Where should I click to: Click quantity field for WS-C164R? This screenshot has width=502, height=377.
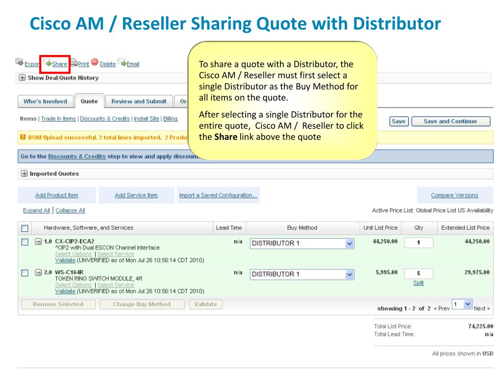[x=419, y=273]
